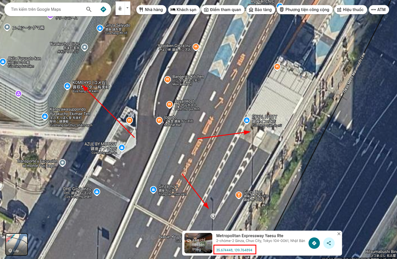
Task: Click the gray dropped pin on the expressway
Action: pos(213,216)
